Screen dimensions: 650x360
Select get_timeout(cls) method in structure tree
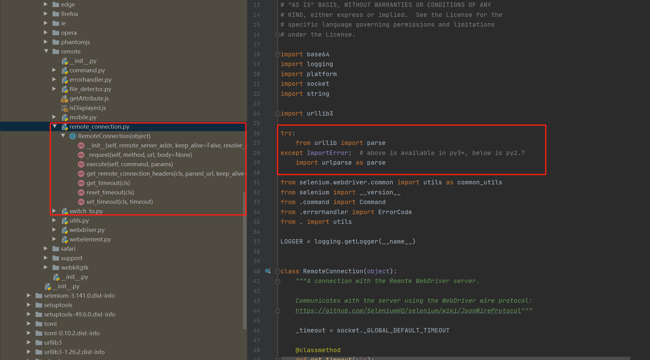[108, 183]
